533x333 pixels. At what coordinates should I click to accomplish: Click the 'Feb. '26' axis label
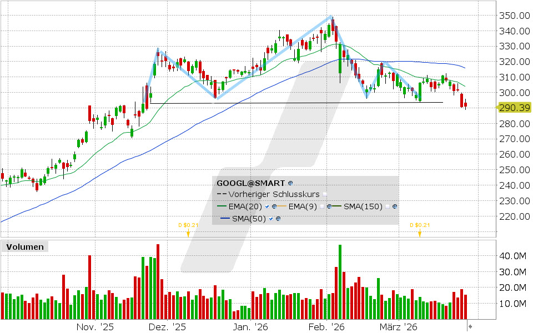tap(327, 327)
